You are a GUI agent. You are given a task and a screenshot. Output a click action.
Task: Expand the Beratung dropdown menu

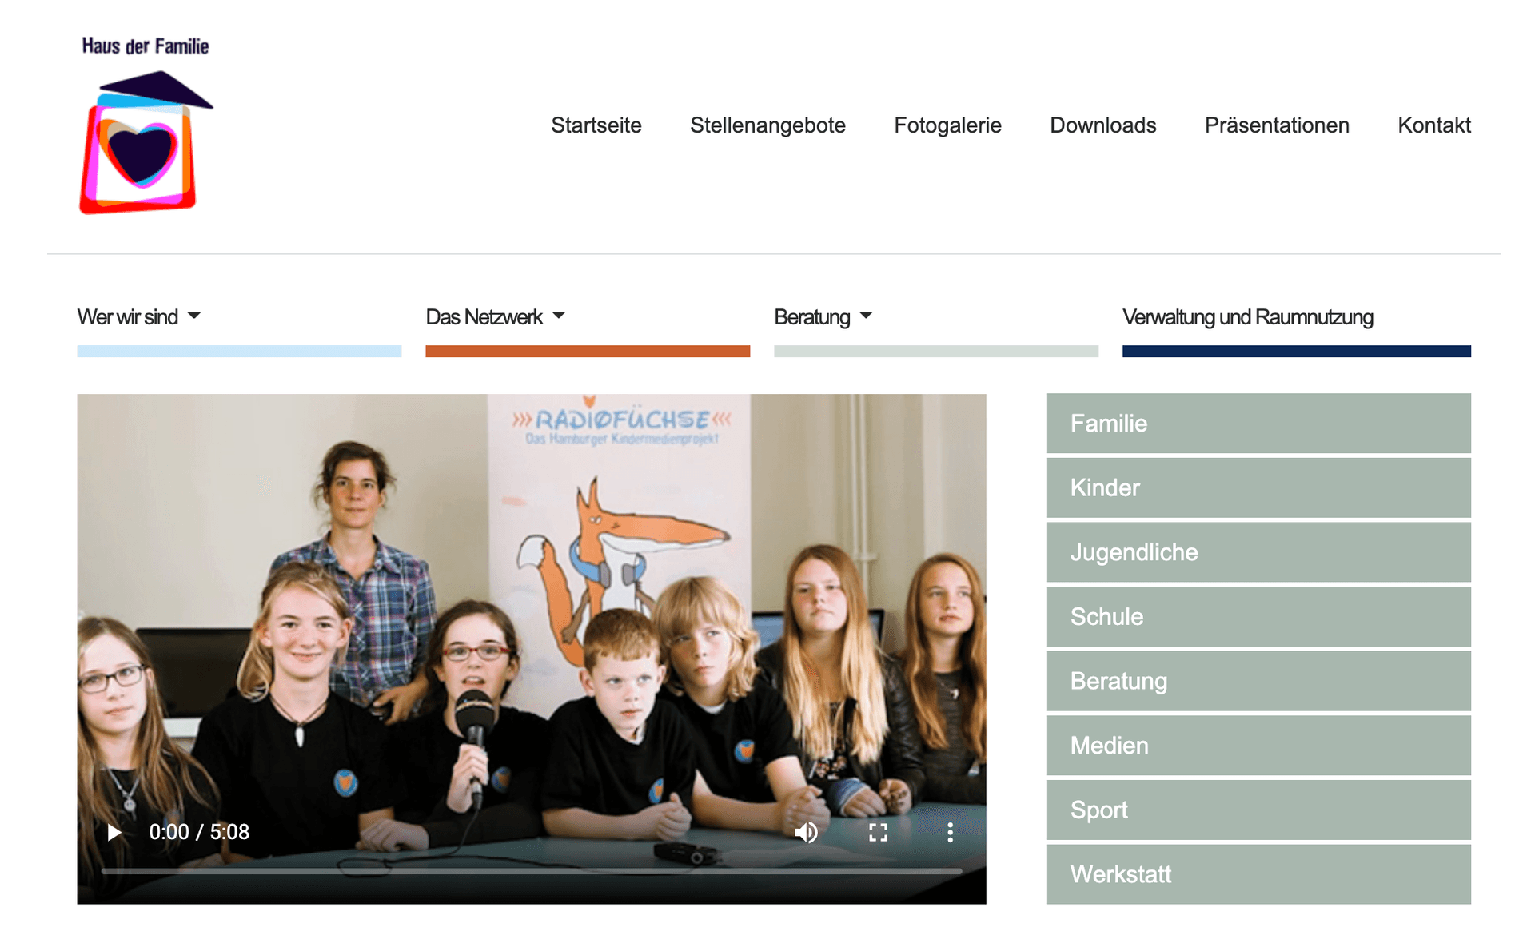click(x=823, y=317)
